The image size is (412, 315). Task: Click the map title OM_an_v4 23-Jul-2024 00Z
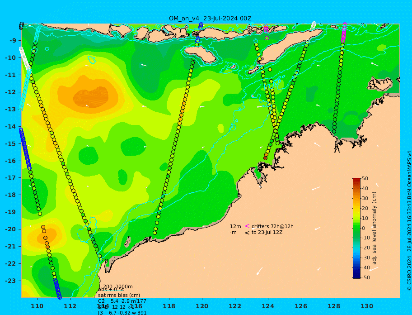coord(210,19)
